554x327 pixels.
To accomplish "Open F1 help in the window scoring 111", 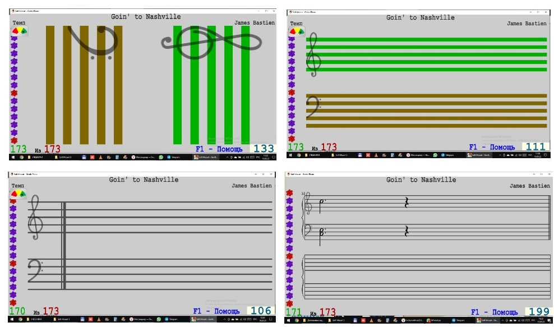I will click(x=492, y=147).
